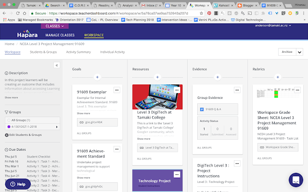Switch to Activity Summary tab
This screenshot has width=308, height=192.
[78, 52]
